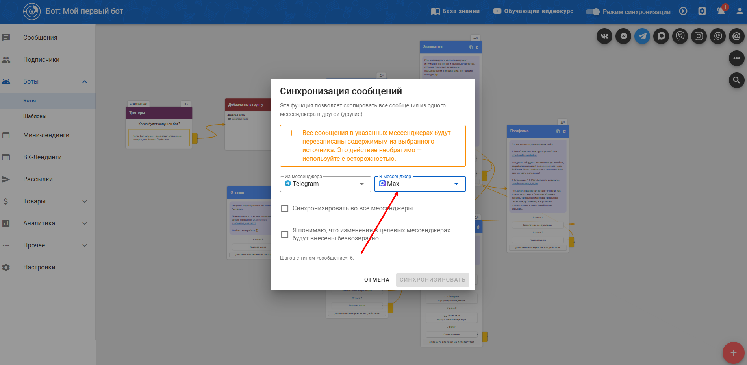Viewport: 747px width, 365px height.
Task: Open the hamburger menu in header
Action: coord(6,11)
